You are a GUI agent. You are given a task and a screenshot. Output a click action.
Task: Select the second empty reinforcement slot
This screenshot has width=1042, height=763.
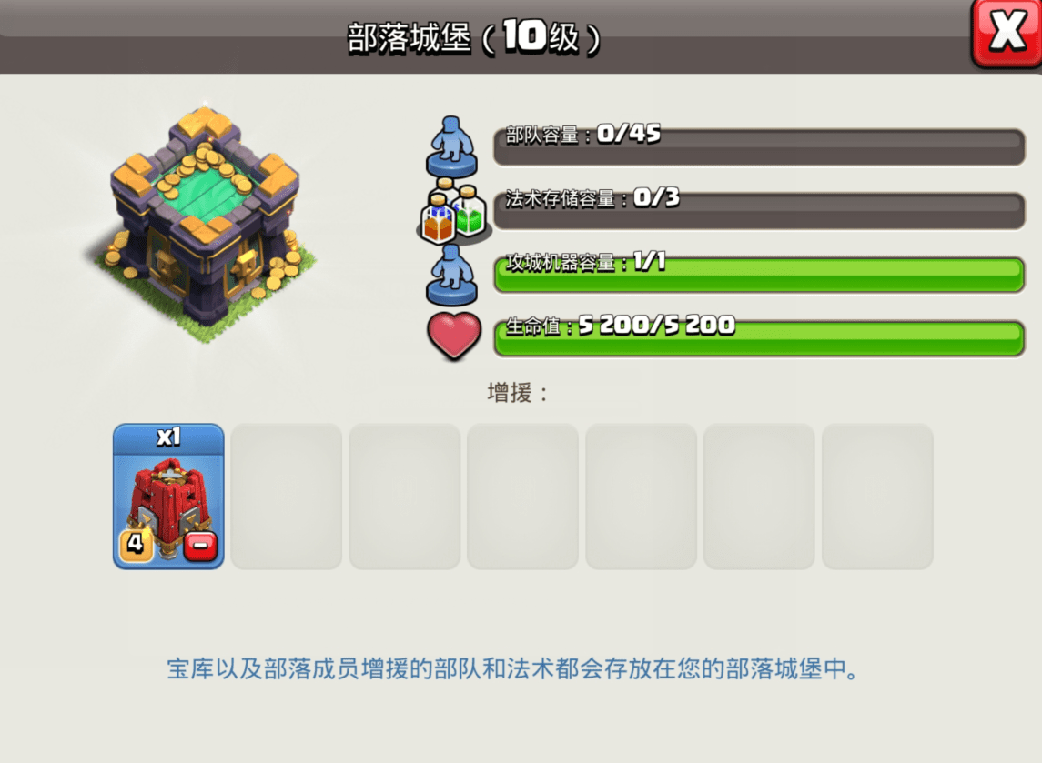tap(405, 496)
